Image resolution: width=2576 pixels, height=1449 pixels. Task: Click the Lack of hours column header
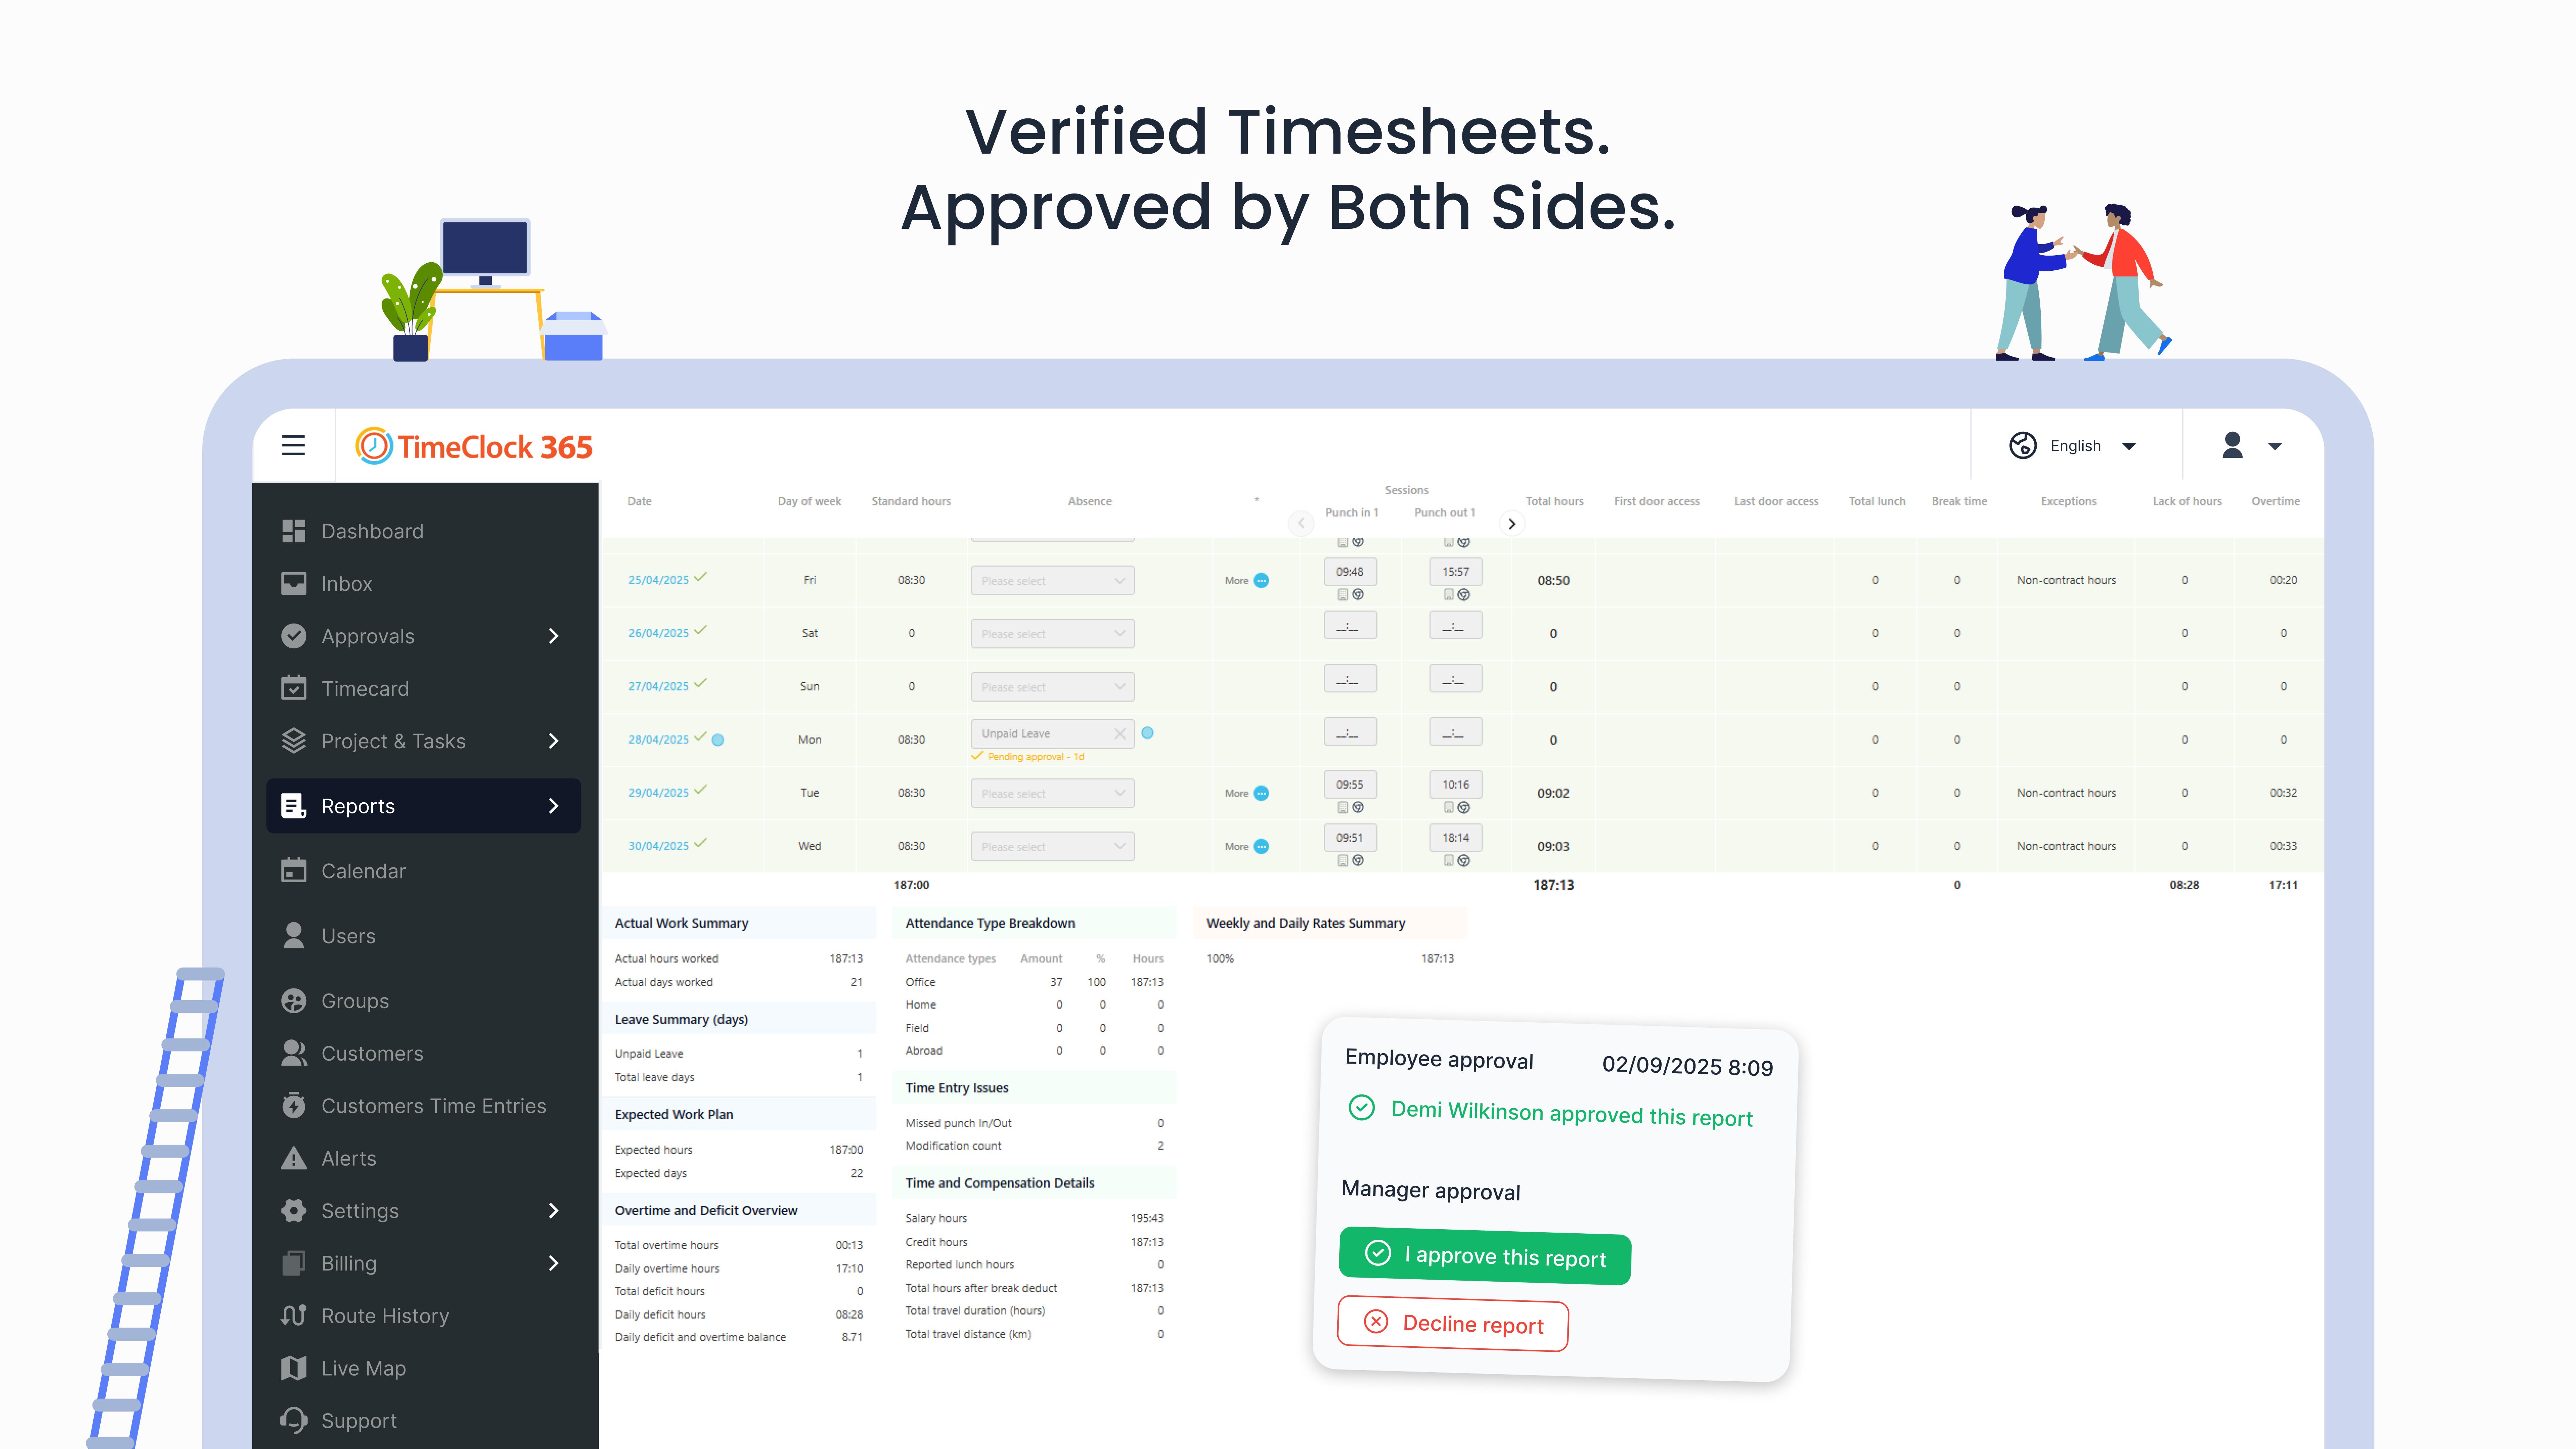coord(2187,501)
